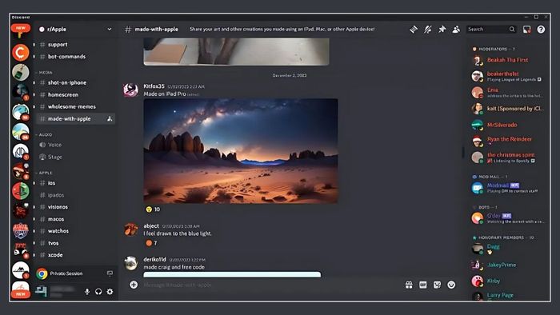Toggle the member list icon
This screenshot has width=560, height=315.
456,30
